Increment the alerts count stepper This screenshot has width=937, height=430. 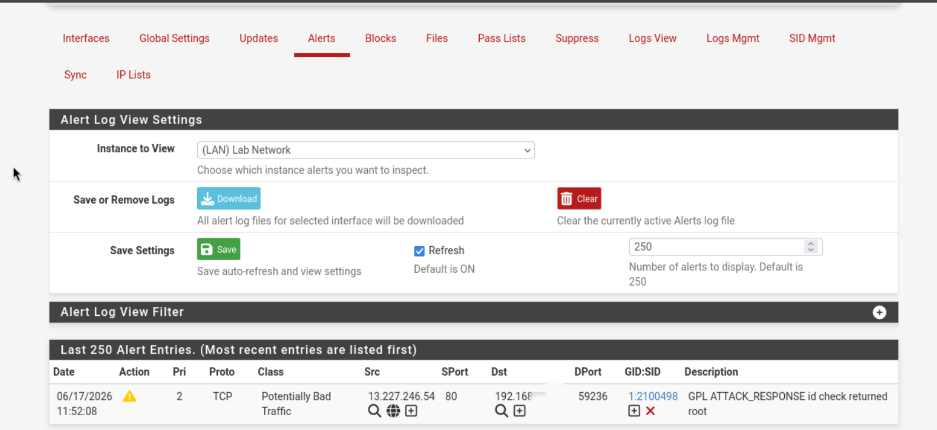coord(811,244)
